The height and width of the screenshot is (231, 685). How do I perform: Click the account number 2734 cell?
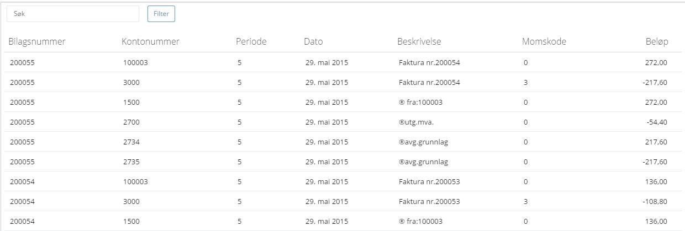click(x=131, y=142)
